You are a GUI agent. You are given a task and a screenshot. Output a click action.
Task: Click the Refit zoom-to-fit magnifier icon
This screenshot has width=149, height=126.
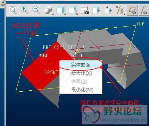tap(13, 10)
